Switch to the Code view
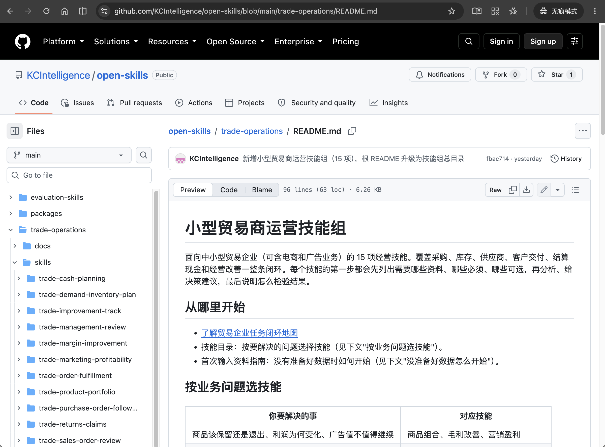605x447 pixels. point(229,190)
